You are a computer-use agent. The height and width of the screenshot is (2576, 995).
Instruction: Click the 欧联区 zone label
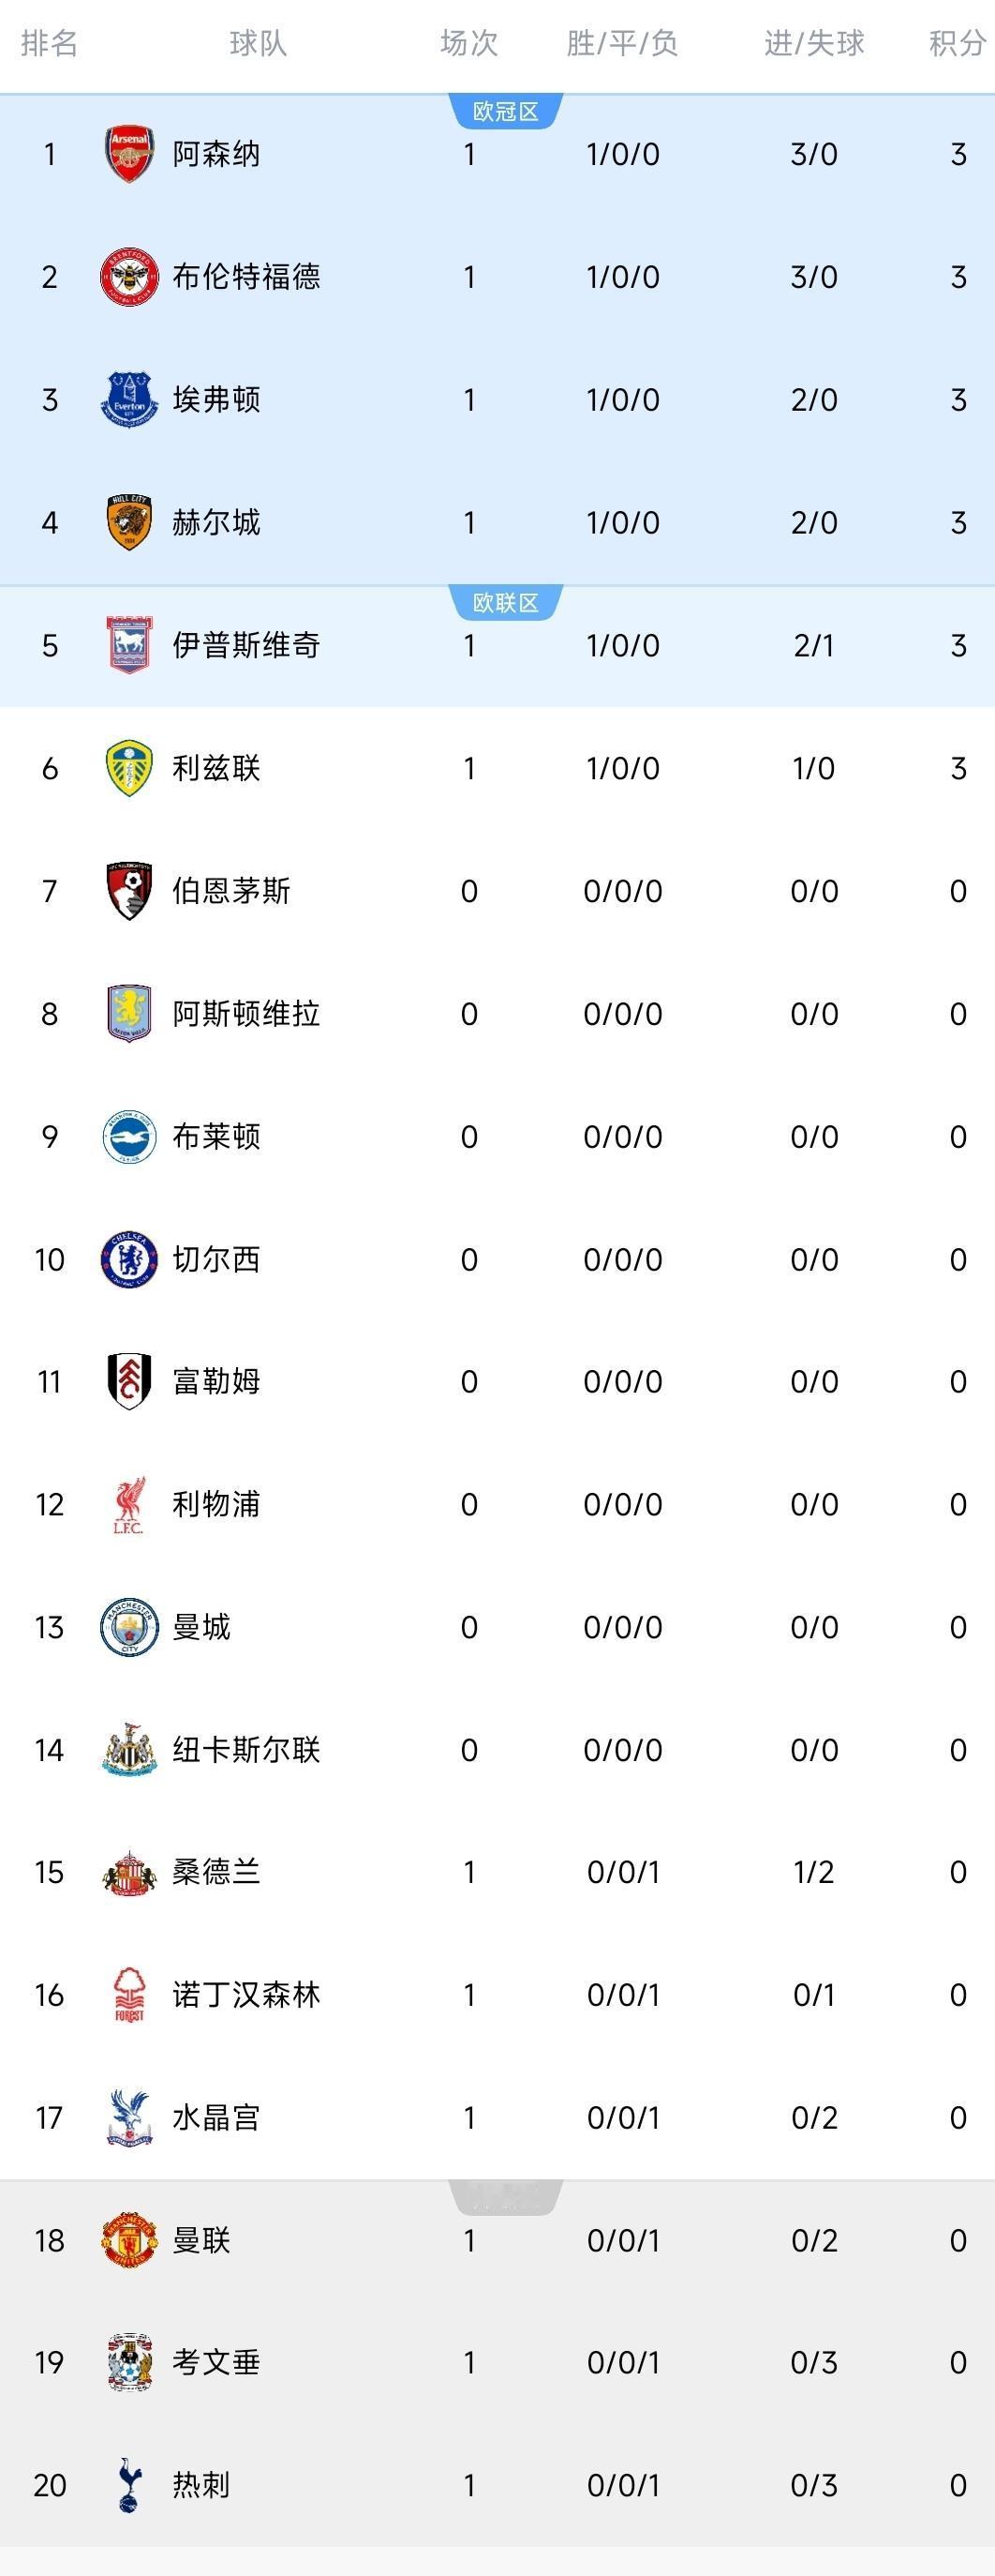(506, 602)
